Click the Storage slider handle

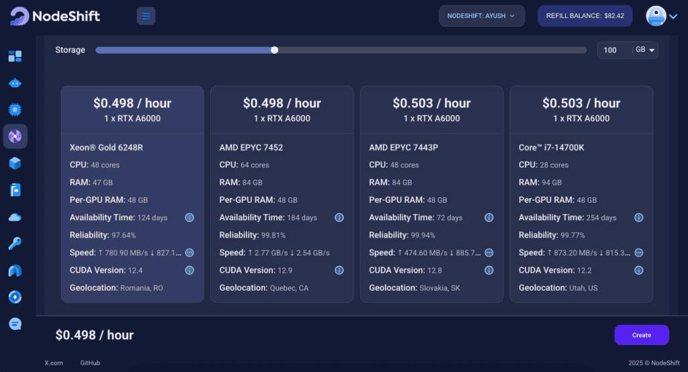pos(274,50)
